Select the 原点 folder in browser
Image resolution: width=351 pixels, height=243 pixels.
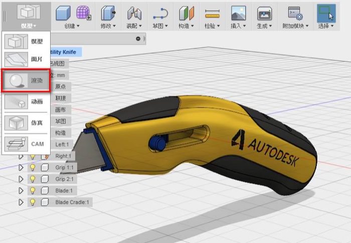61,87
